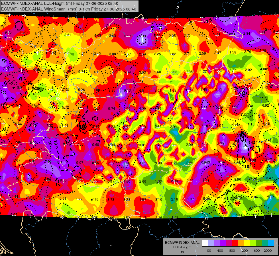Click the wind shear value 2.25

(158, 54)
